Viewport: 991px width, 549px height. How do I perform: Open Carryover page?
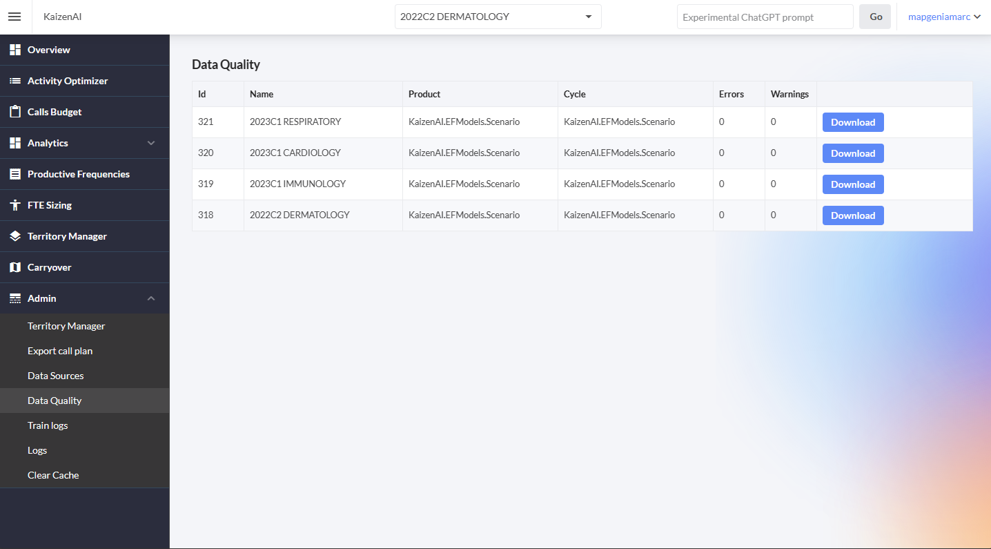85,267
